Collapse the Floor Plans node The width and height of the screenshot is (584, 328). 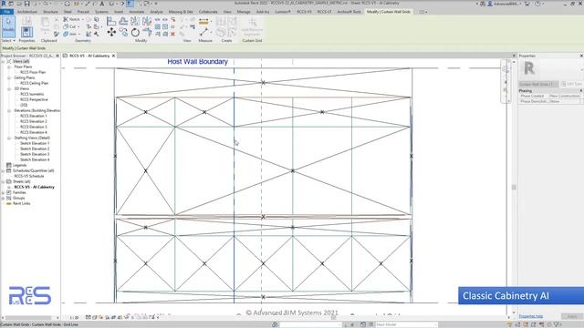click(x=9, y=67)
